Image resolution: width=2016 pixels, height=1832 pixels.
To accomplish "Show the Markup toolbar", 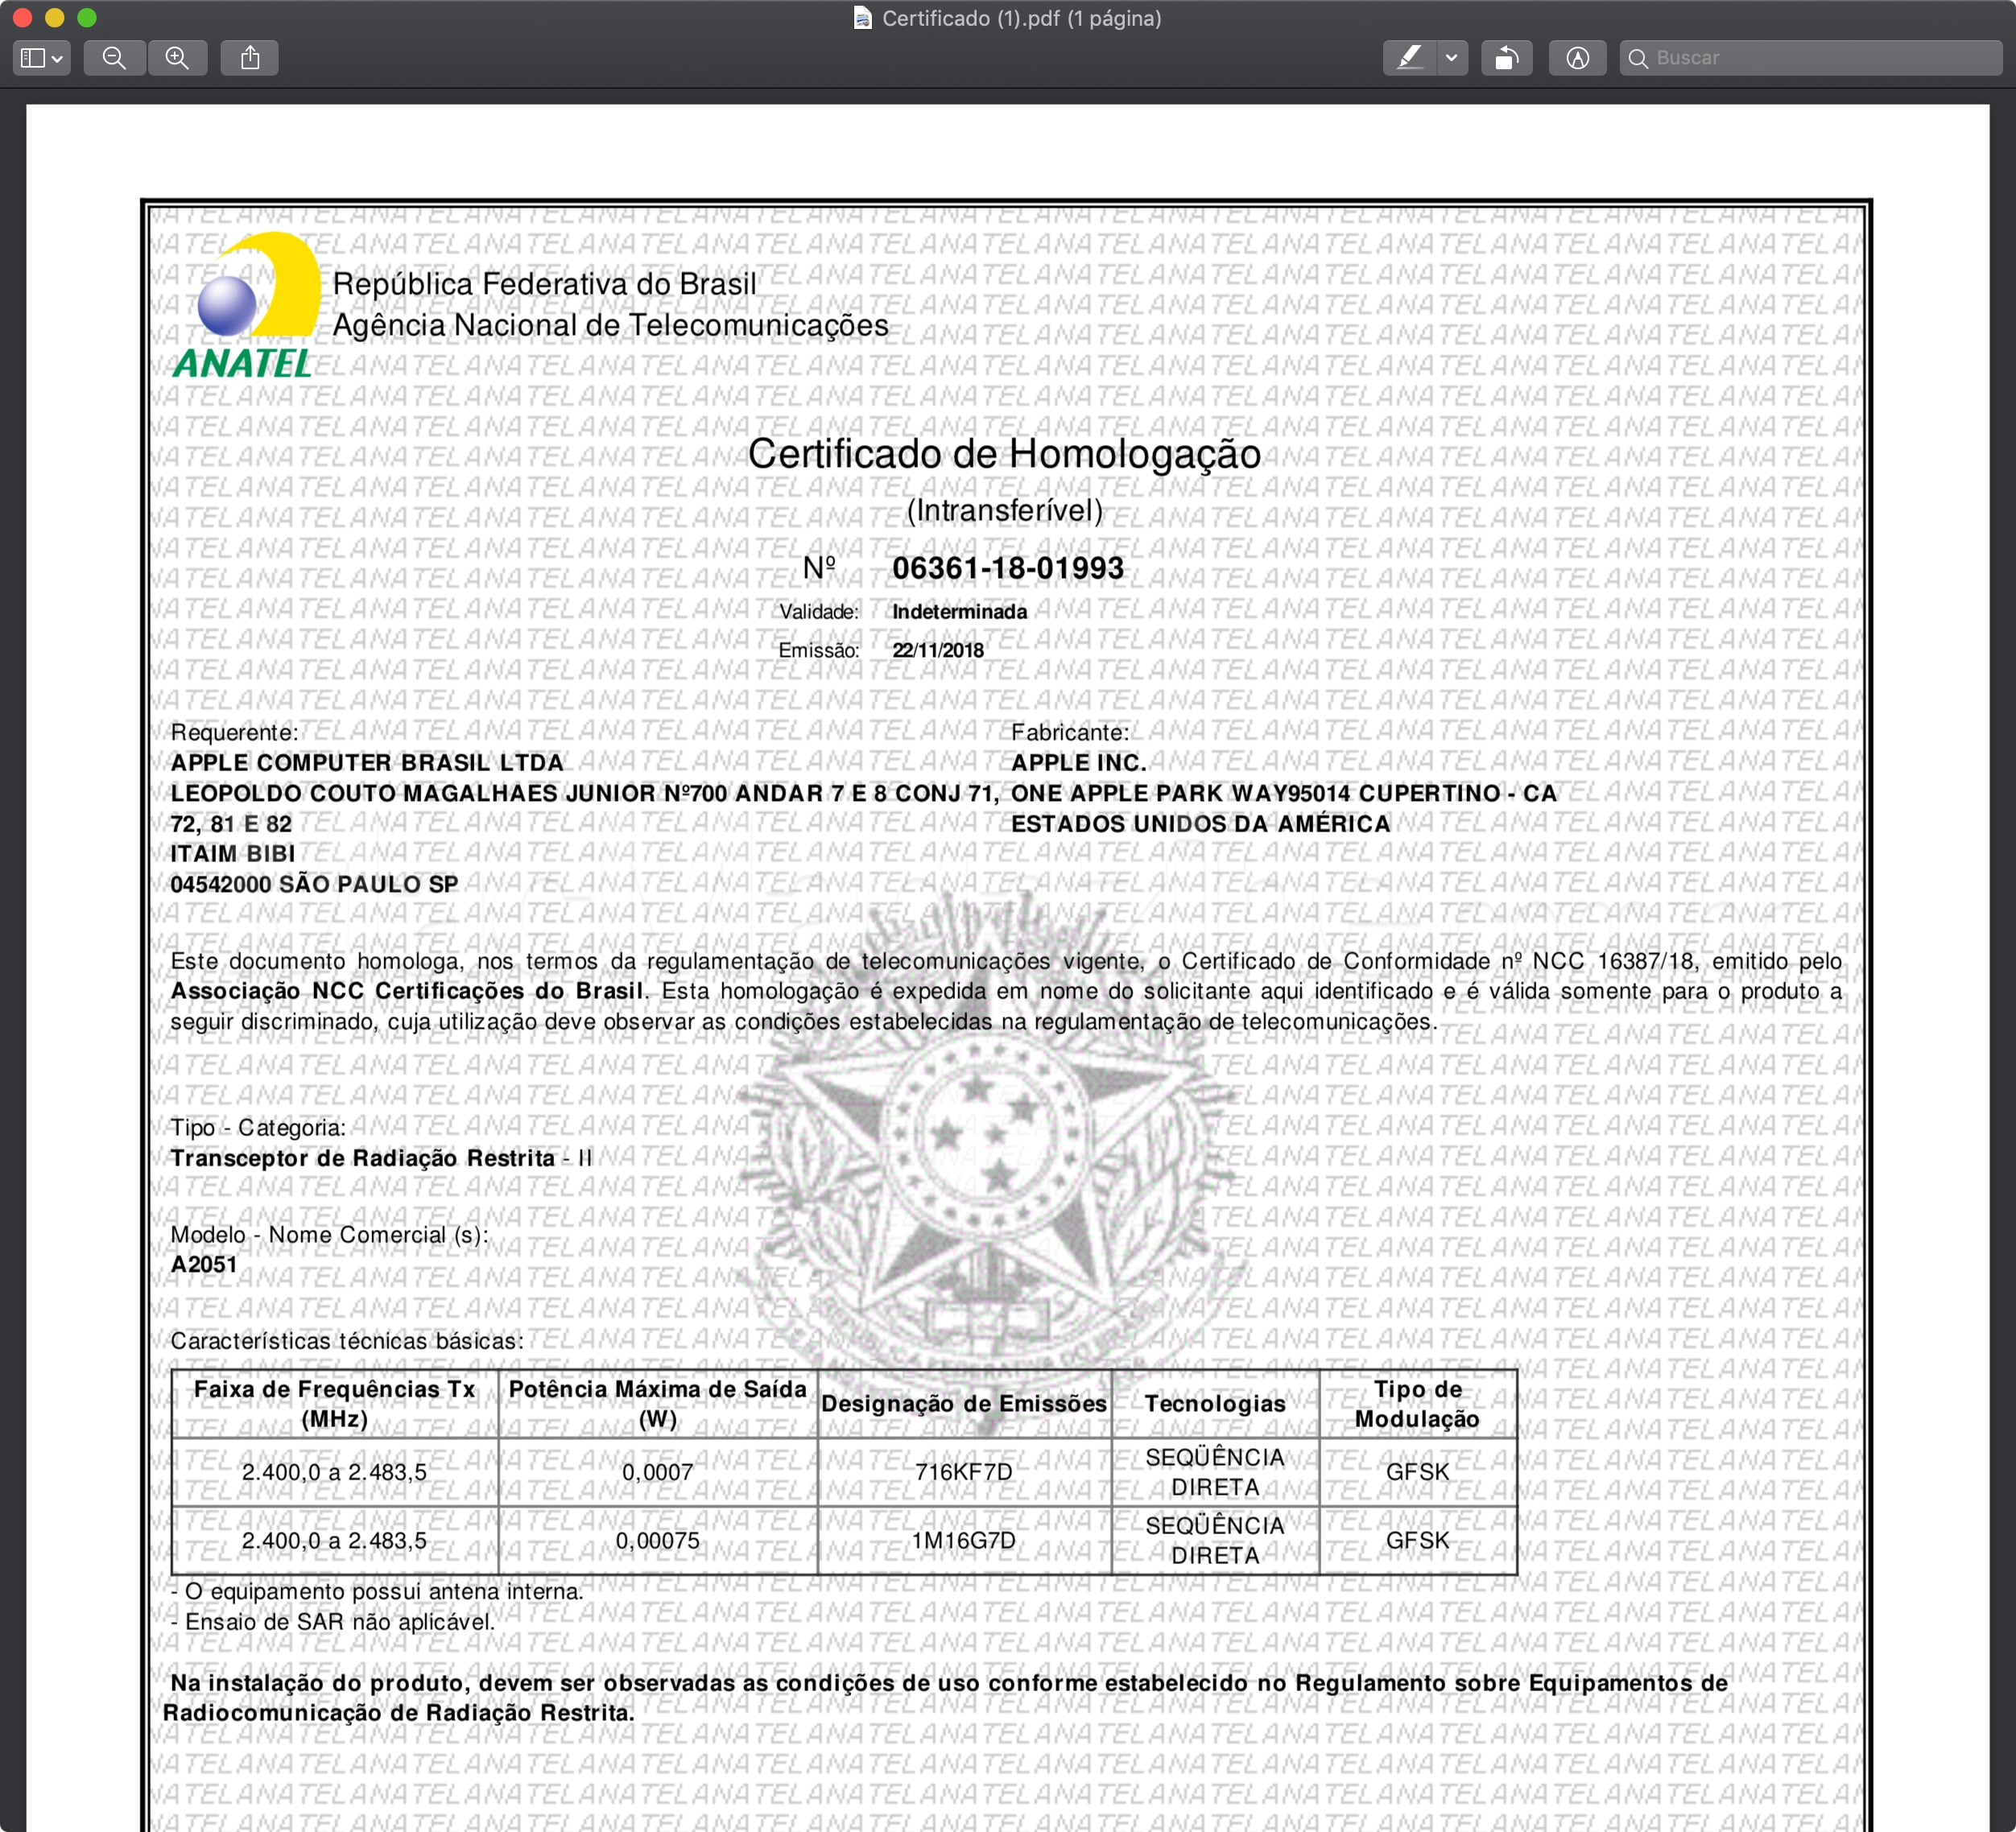I will pos(1577,58).
